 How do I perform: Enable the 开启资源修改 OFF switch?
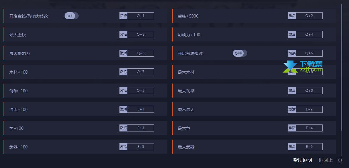(240, 53)
